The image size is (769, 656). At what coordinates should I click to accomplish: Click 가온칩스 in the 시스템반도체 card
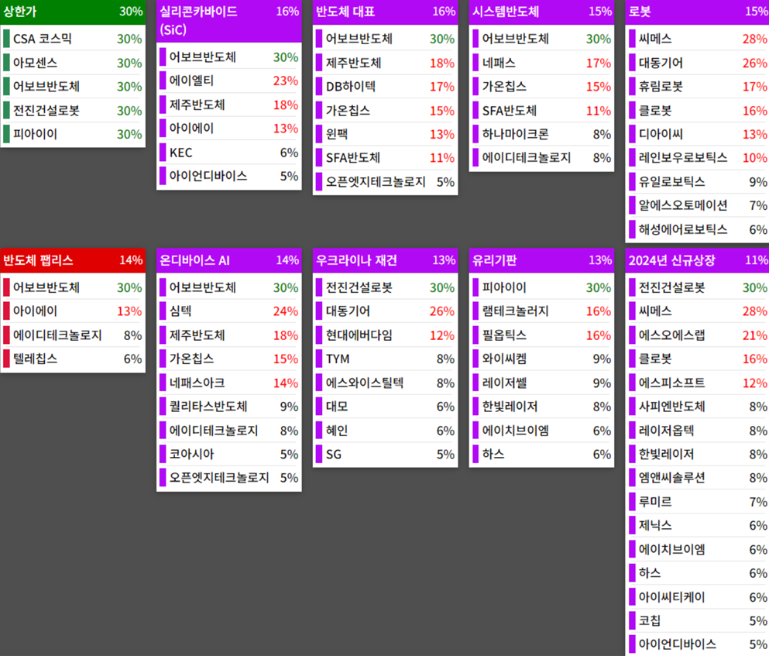click(x=541, y=86)
